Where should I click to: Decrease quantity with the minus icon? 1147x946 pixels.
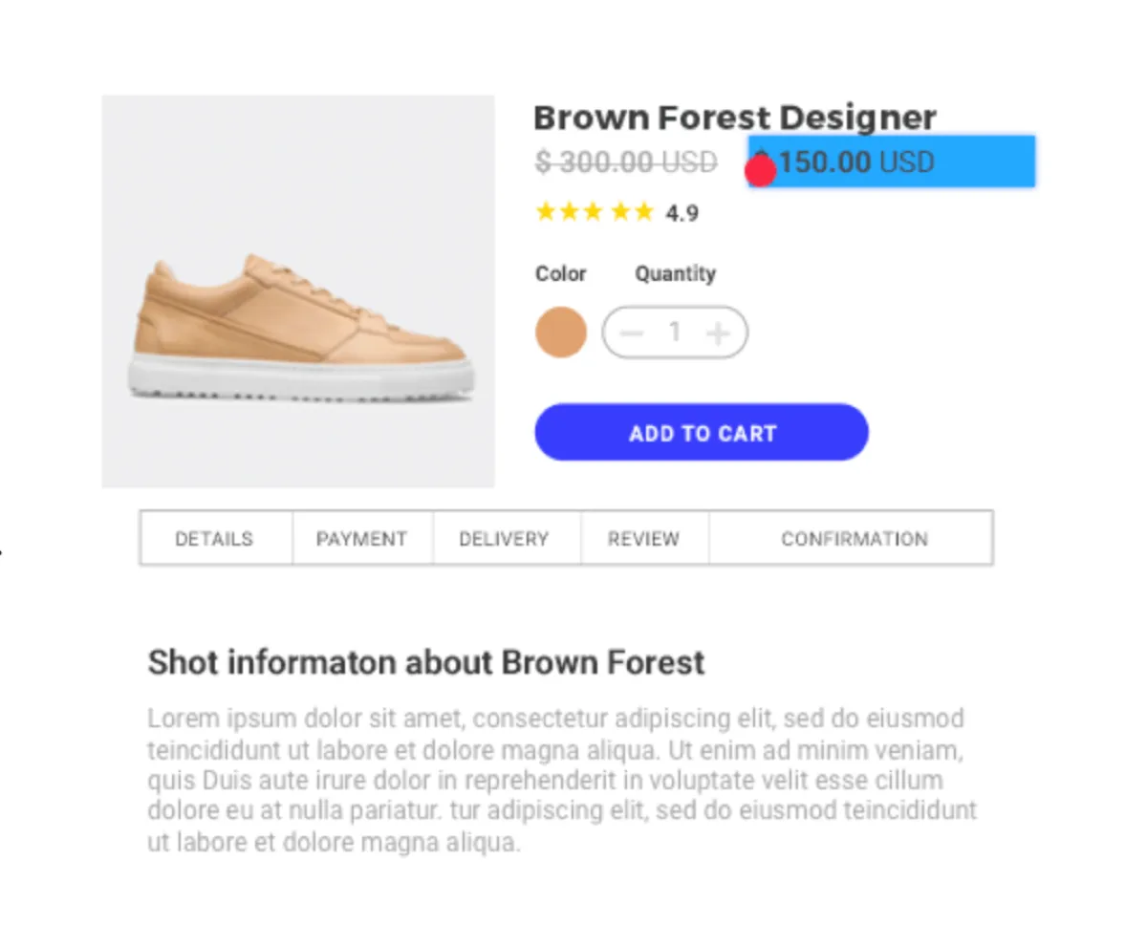point(632,333)
